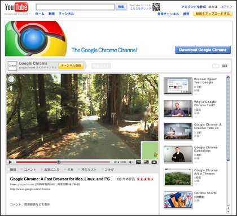Click the Download Google Chrome button

pyautogui.click(x=203, y=50)
